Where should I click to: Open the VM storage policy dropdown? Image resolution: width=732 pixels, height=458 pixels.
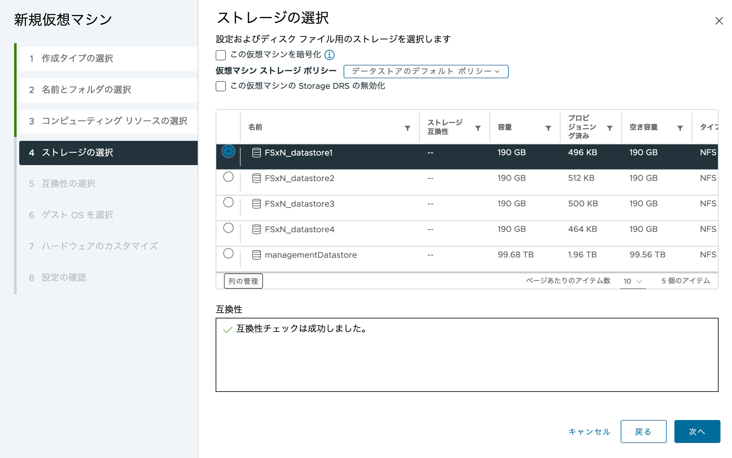click(x=426, y=71)
